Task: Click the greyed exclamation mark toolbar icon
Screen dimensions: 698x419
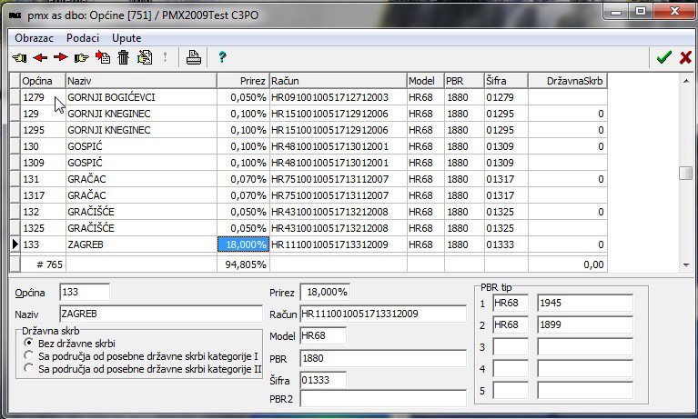Action: coord(165,57)
